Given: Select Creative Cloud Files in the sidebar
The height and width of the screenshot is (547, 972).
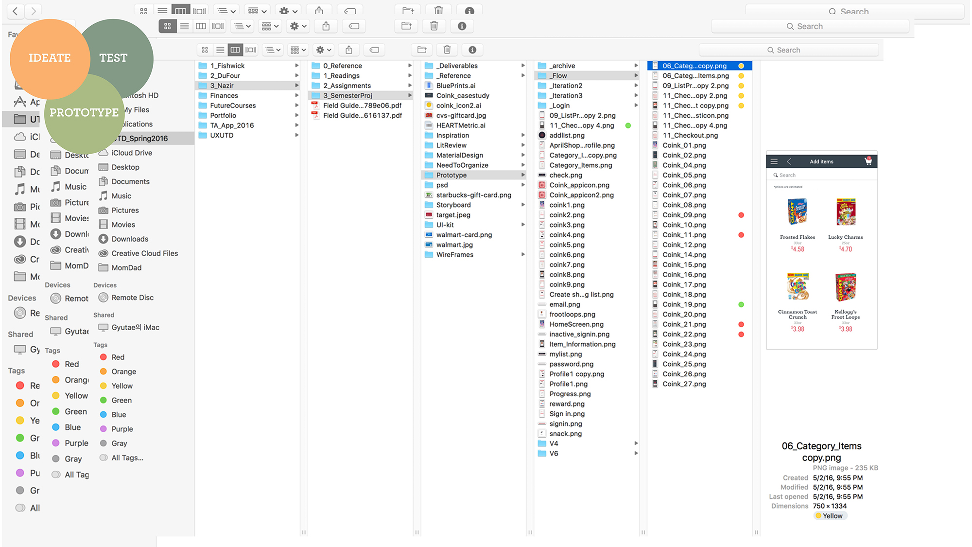Looking at the screenshot, I should [144, 253].
